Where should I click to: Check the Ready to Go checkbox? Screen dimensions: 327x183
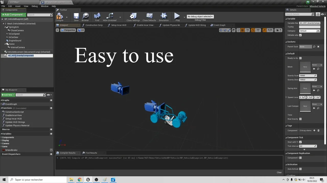click(300, 58)
